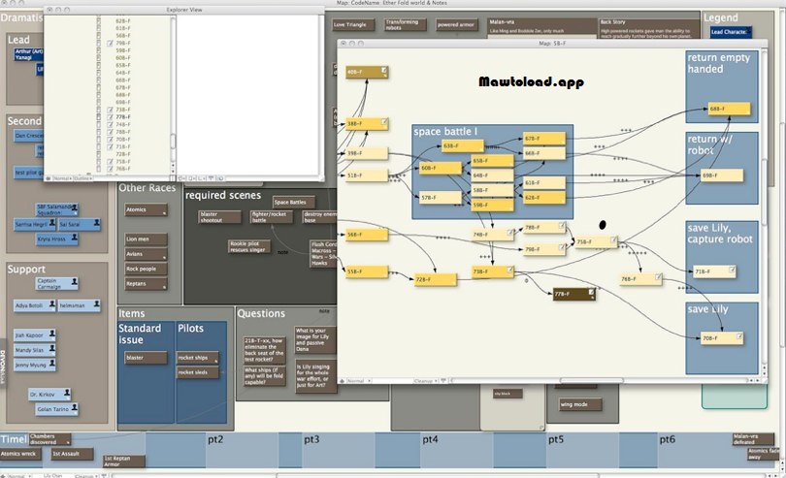The height and width of the screenshot is (478, 786).
Task: Click the Map 5B-F vertical scrollbar thumb
Action: point(764,192)
